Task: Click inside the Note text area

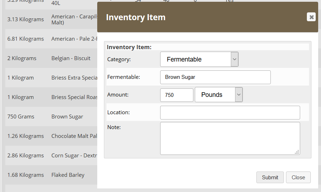Action: coord(230,138)
